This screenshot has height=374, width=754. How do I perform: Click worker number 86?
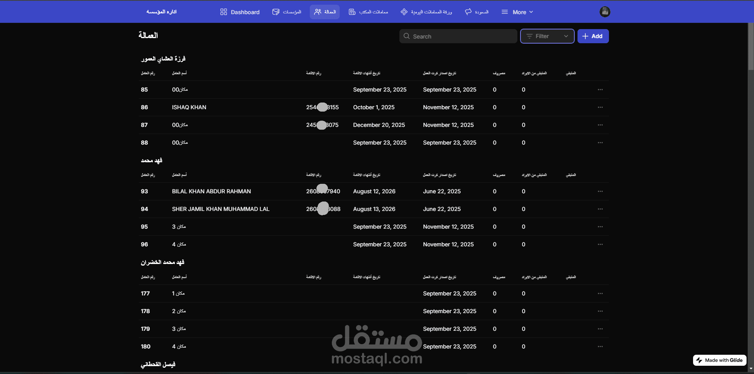[x=144, y=107]
